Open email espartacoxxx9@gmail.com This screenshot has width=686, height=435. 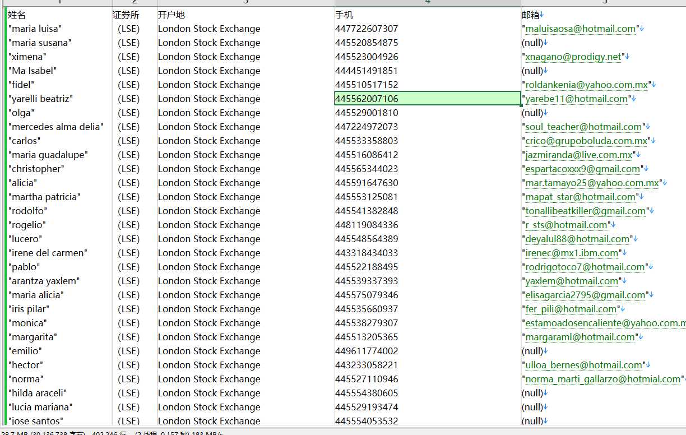[582, 169]
